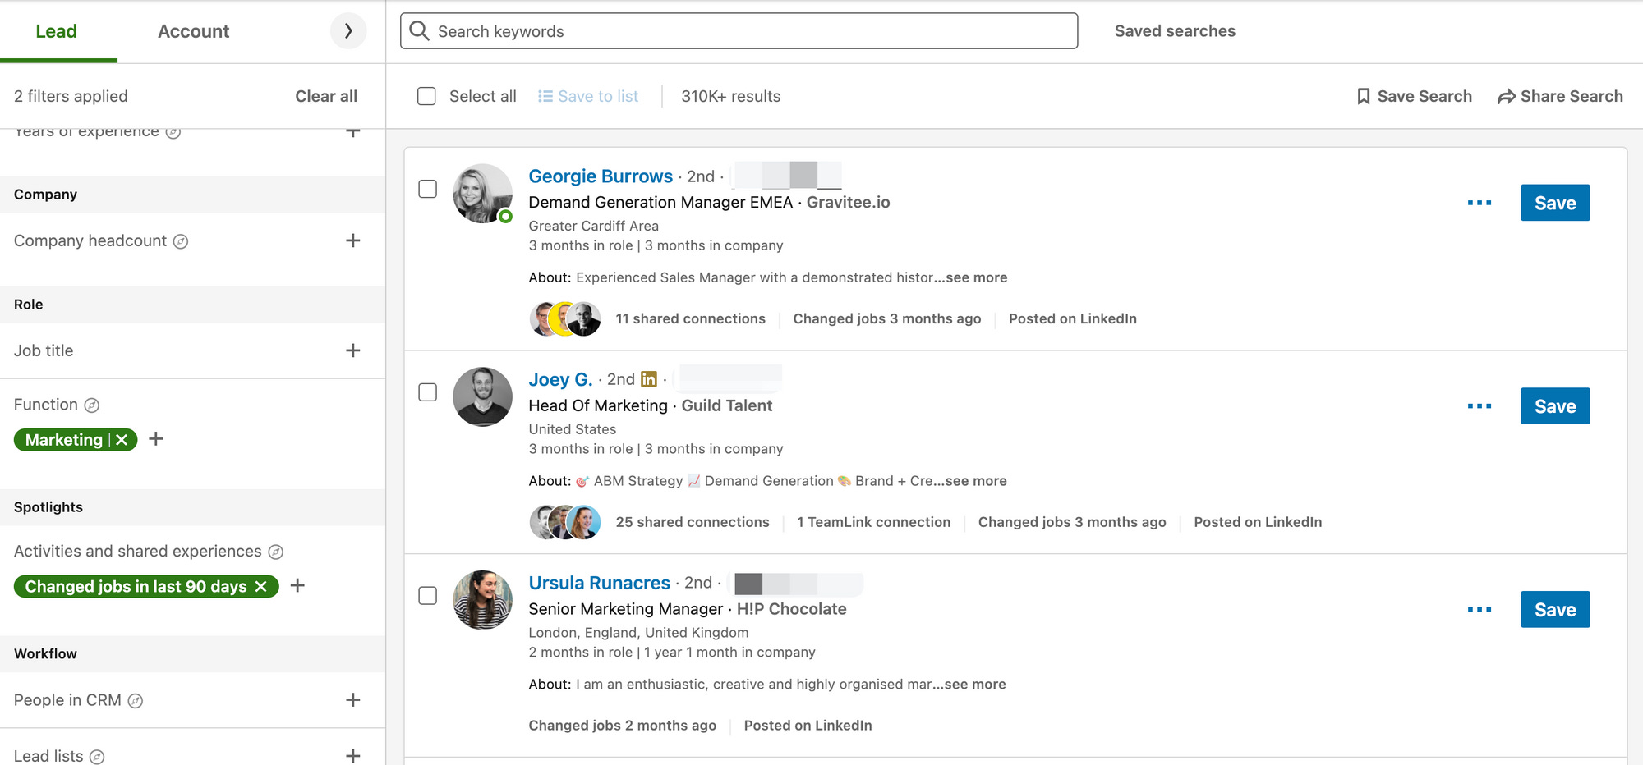Open Ursula Runacres' profile link
Viewport: 1643px width, 765px height.
600,583
